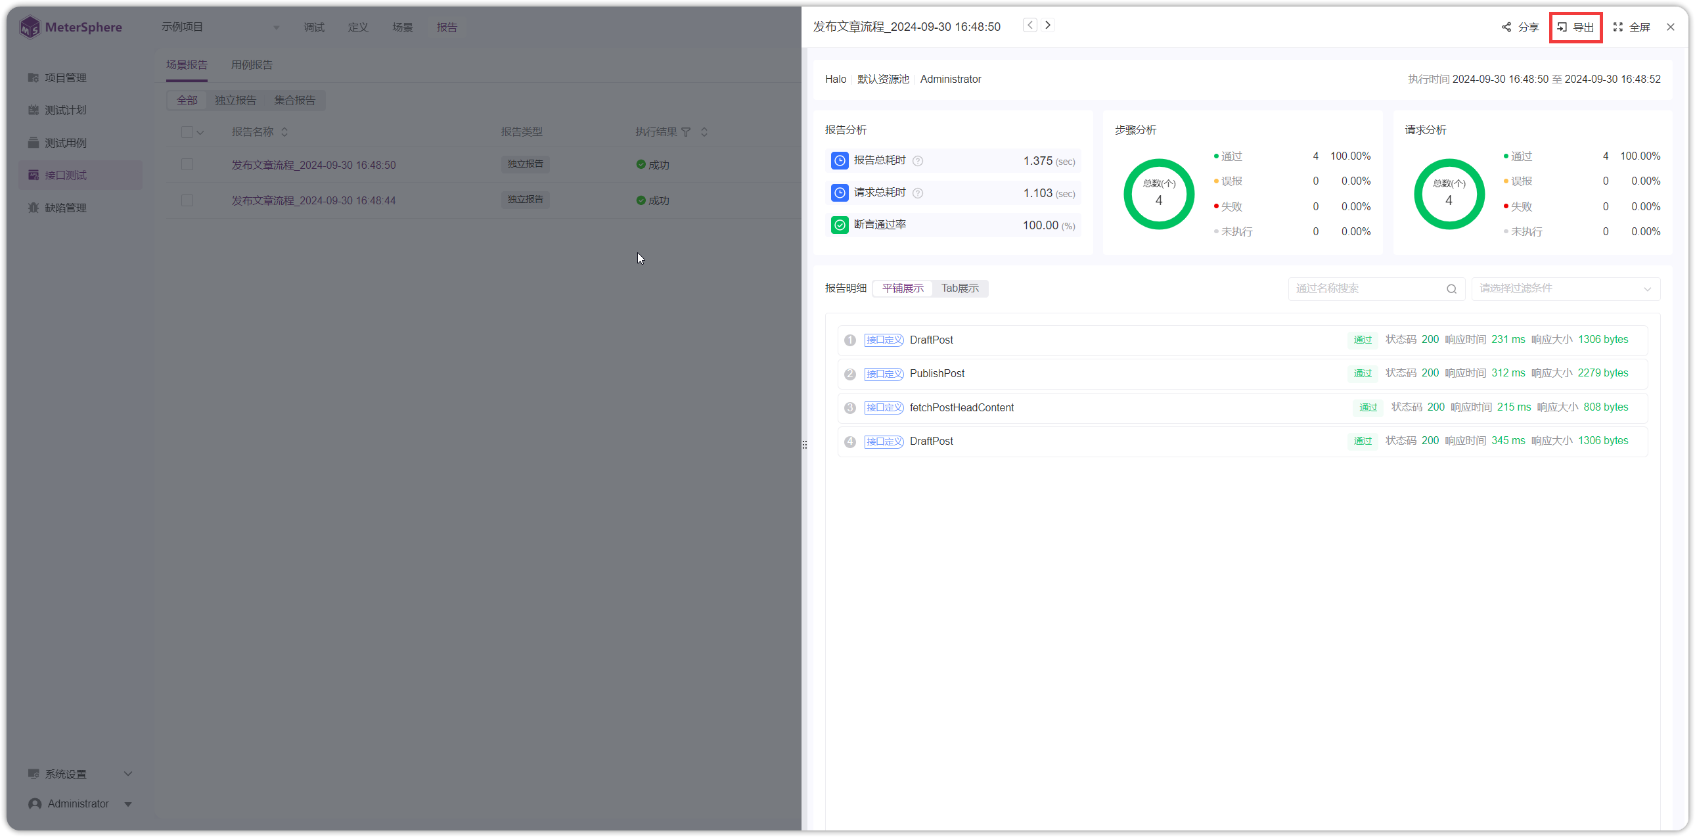The image size is (1695, 837).
Task: Filter by 集合报告 type
Action: click(295, 100)
